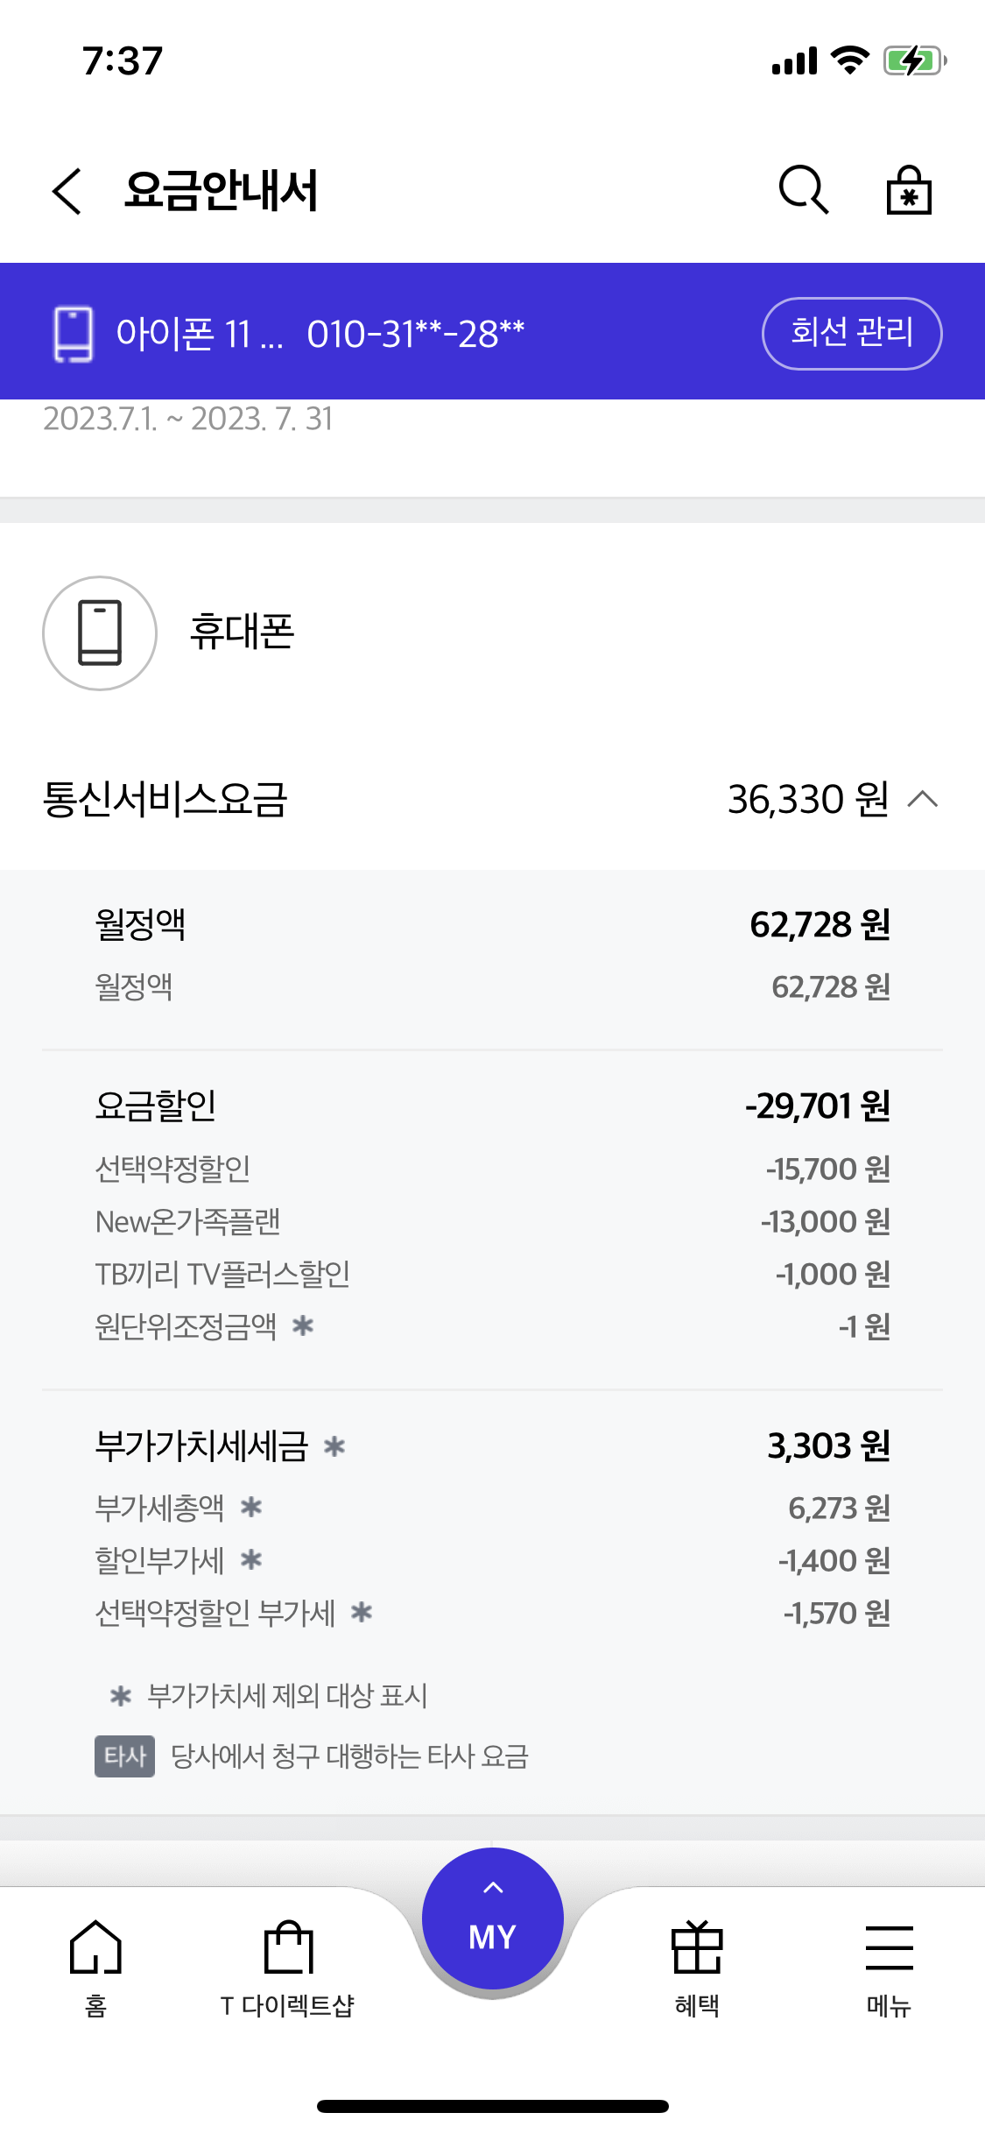Tap the 요금안내서 page title

point(221,191)
